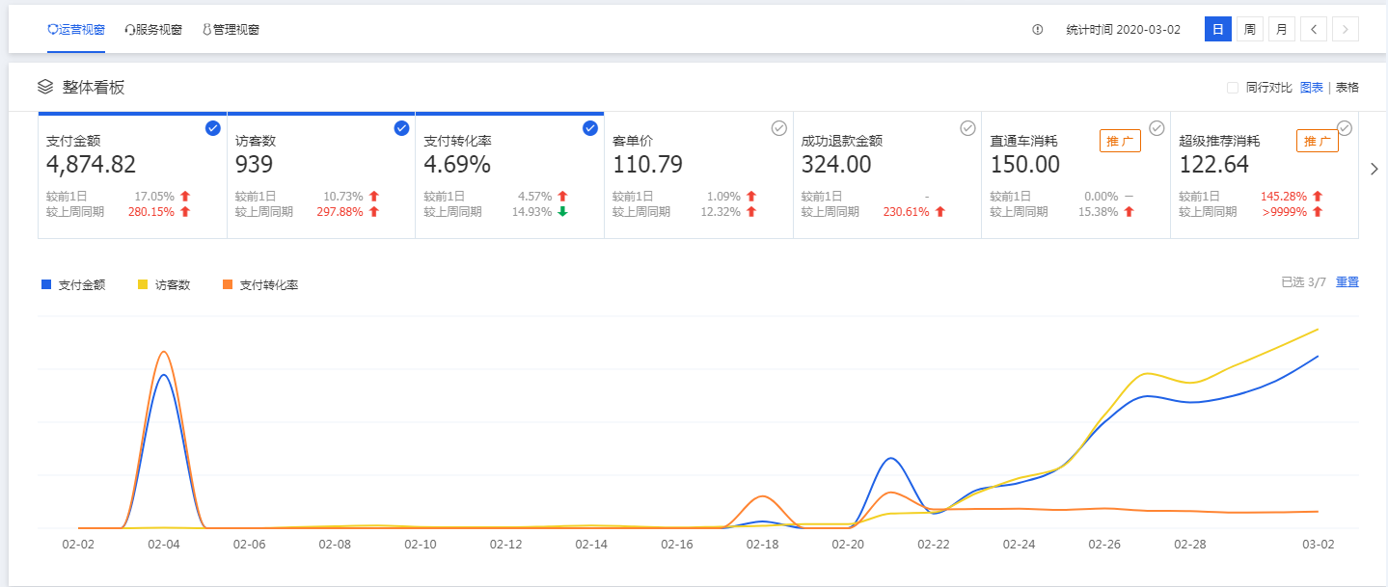Image resolution: width=1388 pixels, height=587 pixels.
Task: Click the info icon beside 统计时间
Action: coord(1038,30)
